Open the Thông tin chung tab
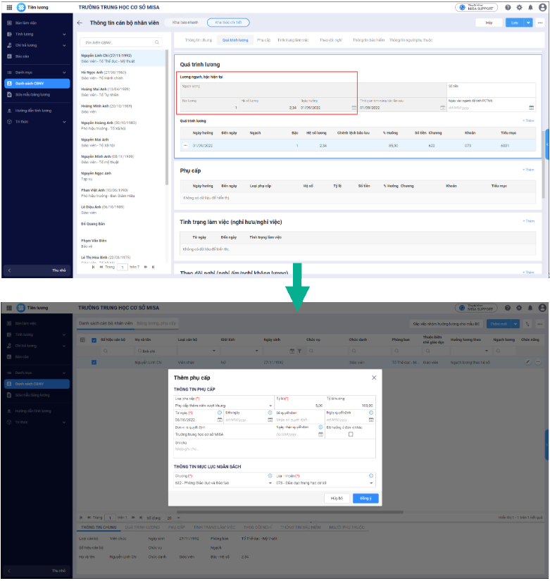The height and width of the screenshot is (581, 550). pos(199,40)
